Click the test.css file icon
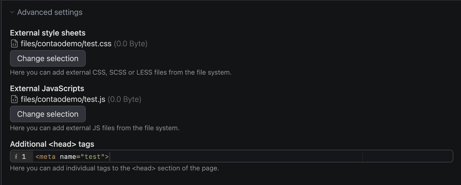 14,43
